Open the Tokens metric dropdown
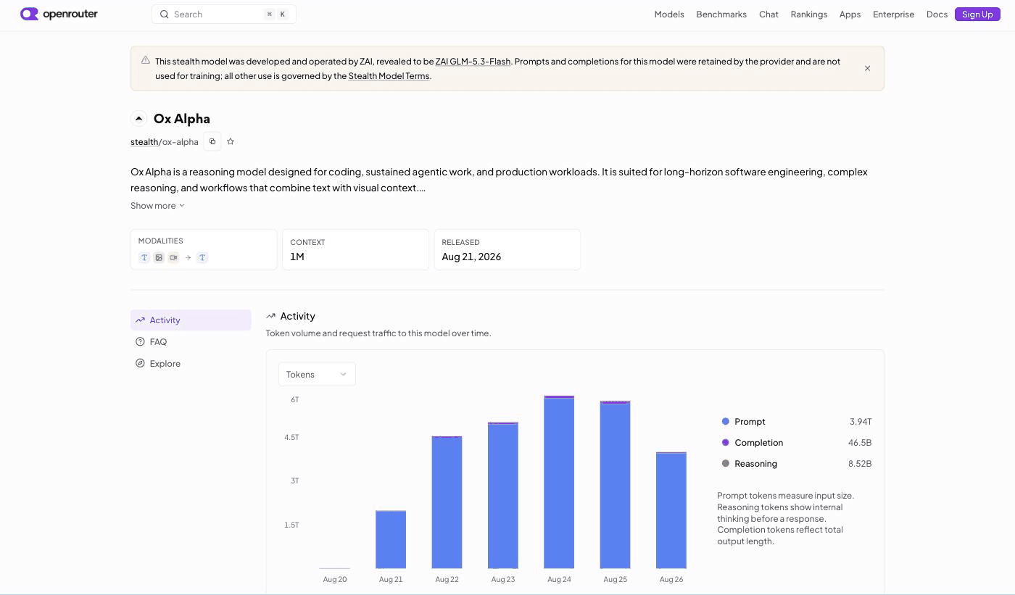This screenshot has width=1015, height=595. pos(317,374)
